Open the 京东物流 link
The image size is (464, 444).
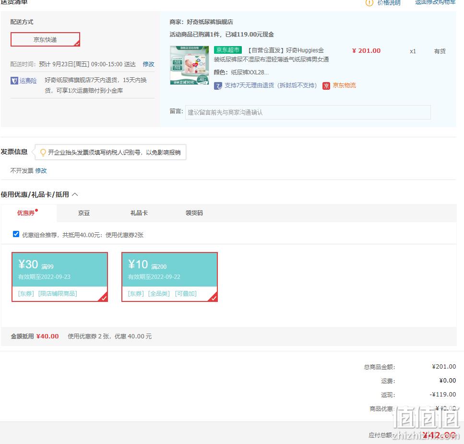(344, 85)
